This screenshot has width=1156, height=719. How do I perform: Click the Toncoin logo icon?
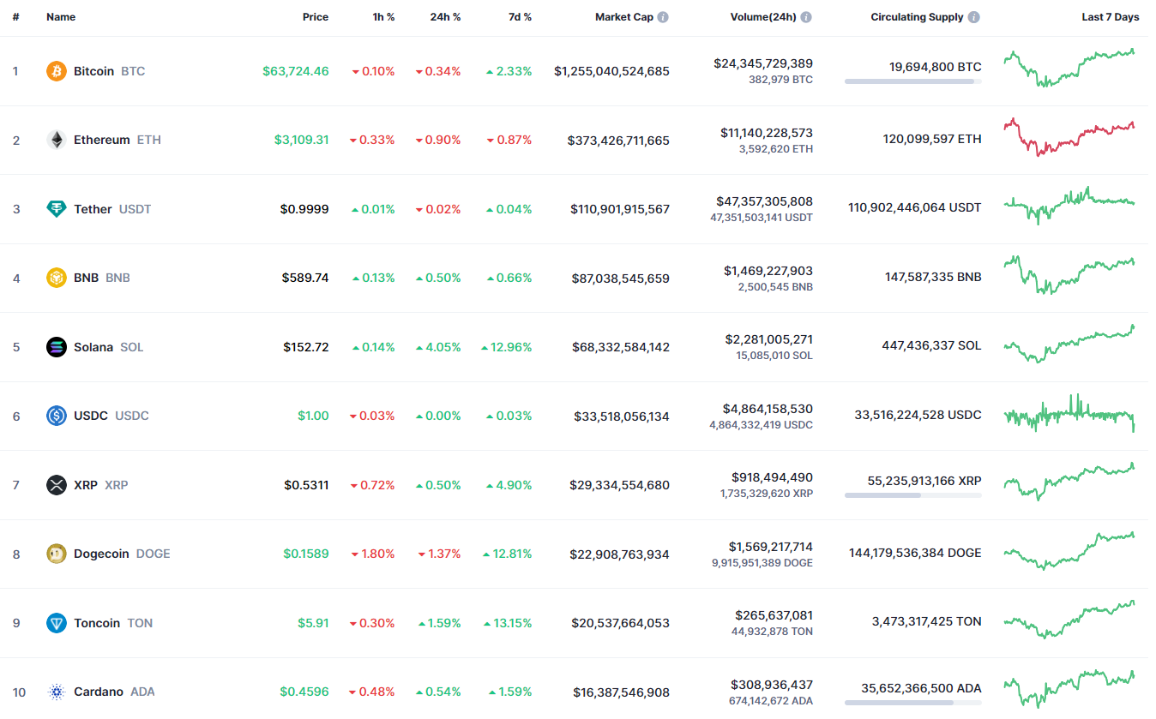(56, 623)
